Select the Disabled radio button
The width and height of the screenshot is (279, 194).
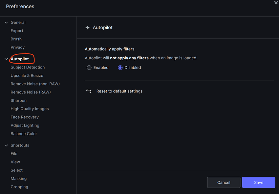coord(120,68)
